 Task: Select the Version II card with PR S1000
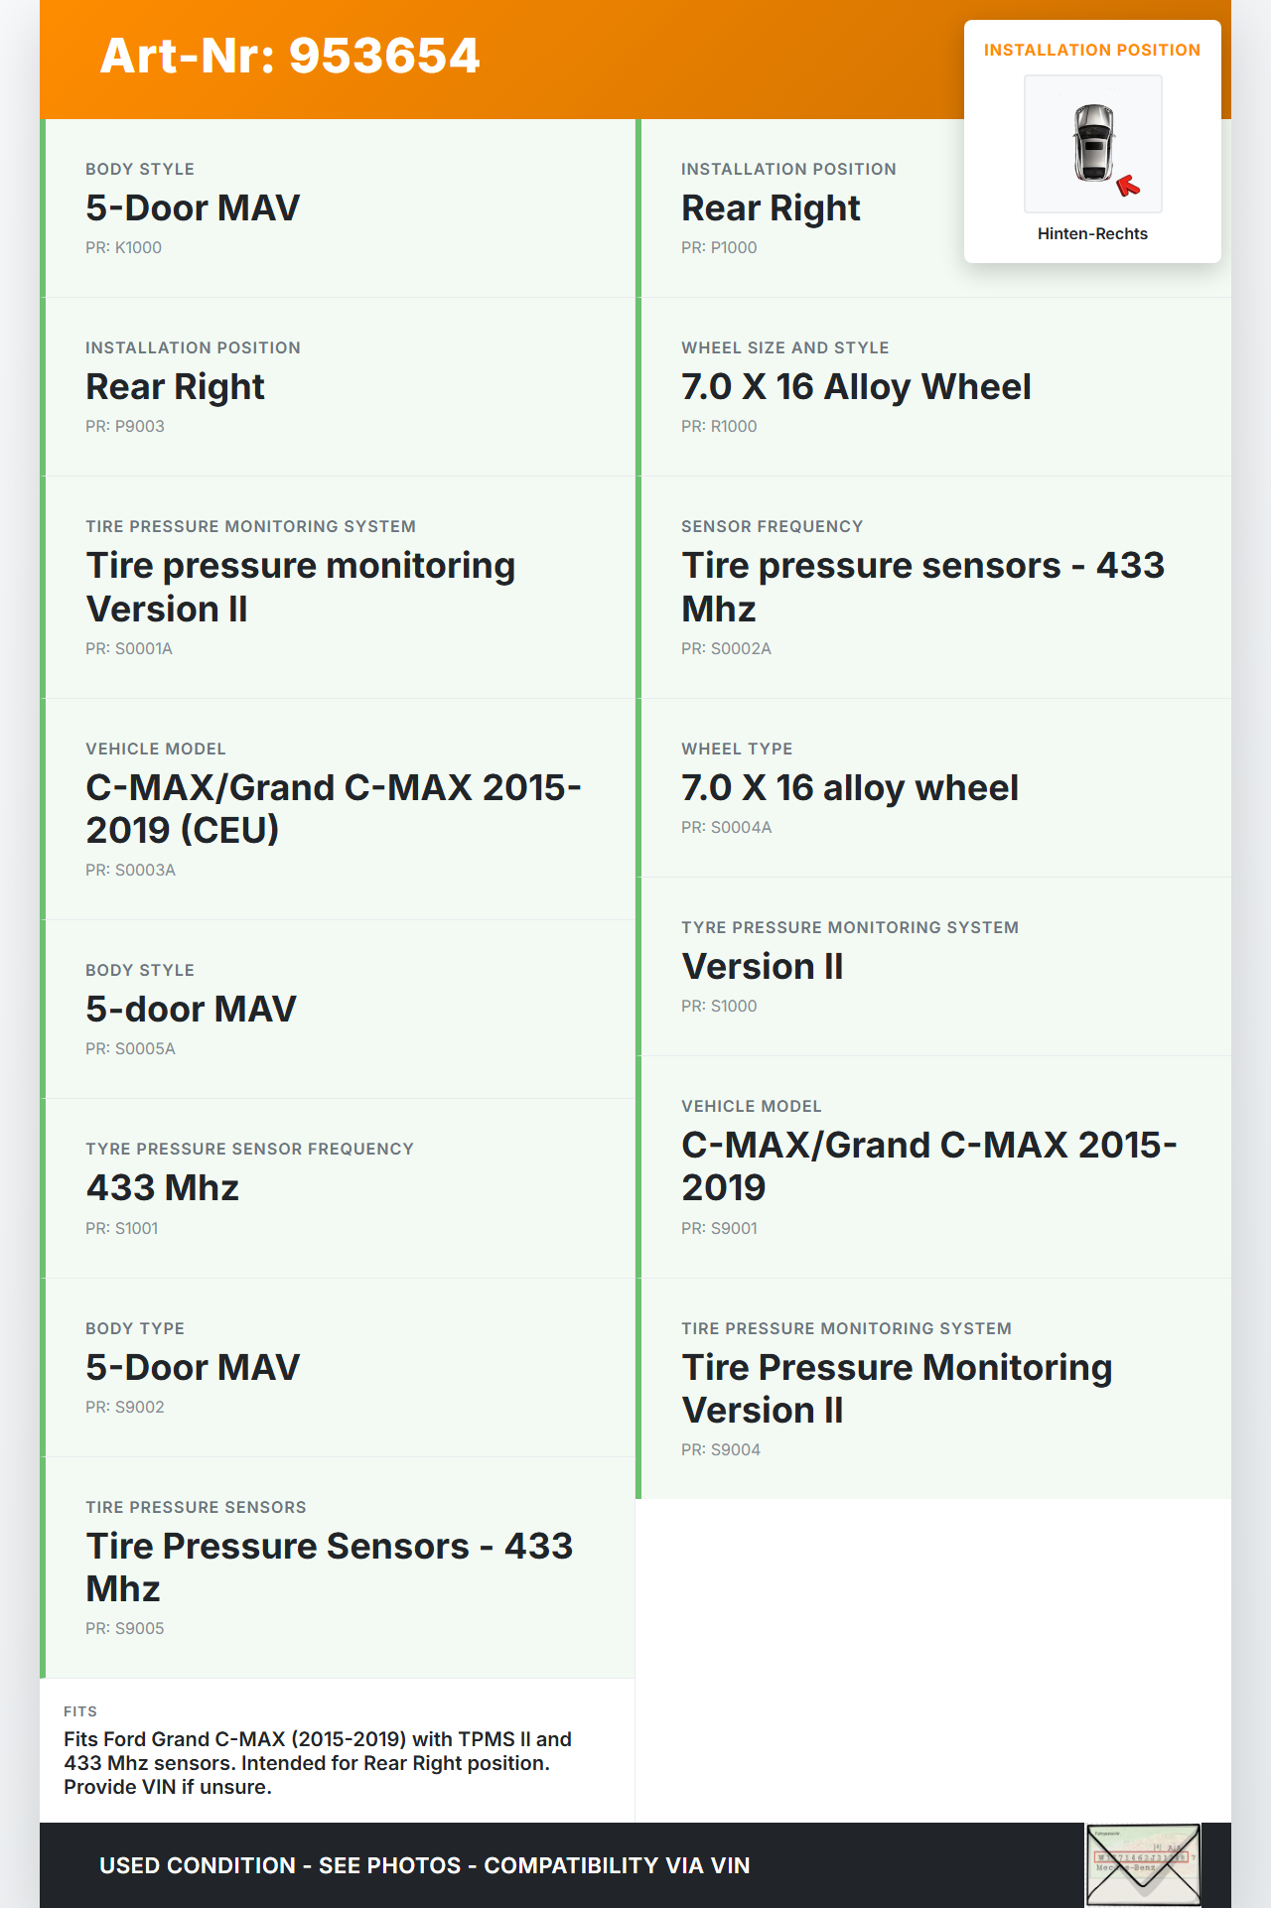tap(933, 967)
